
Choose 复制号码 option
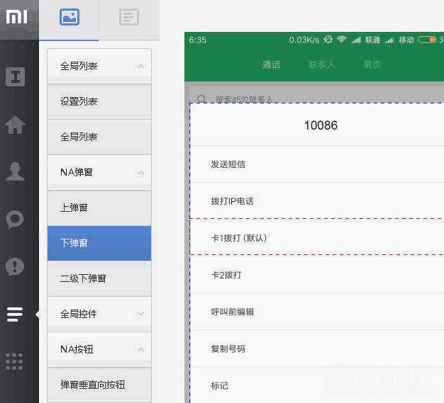[317, 348]
